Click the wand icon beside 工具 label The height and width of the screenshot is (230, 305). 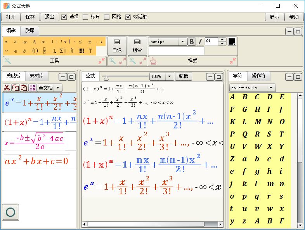(8, 61)
